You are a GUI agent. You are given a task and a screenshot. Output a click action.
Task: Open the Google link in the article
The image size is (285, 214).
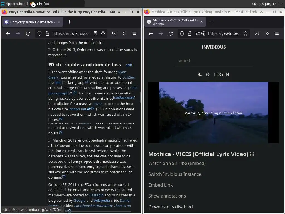pos(79,200)
